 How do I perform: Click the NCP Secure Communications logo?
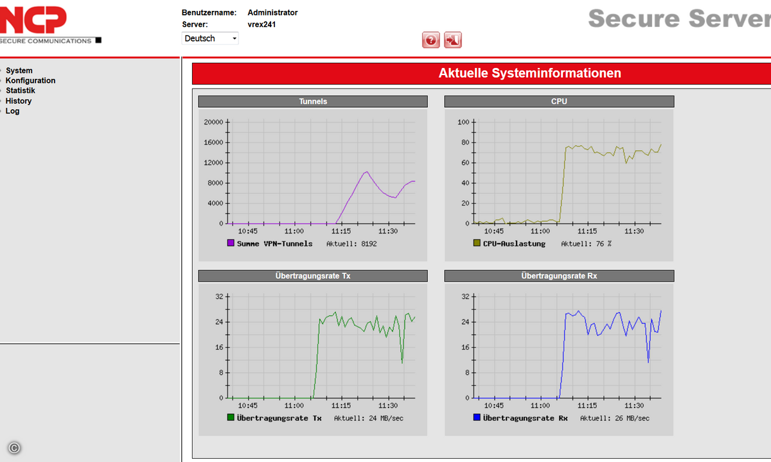(50, 25)
